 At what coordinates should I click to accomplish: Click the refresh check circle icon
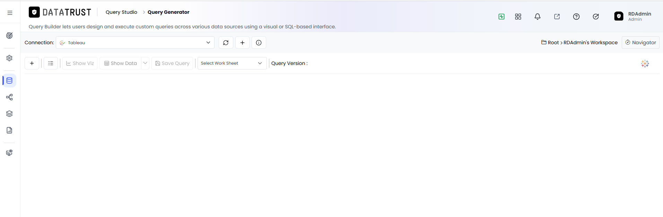[596, 17]
